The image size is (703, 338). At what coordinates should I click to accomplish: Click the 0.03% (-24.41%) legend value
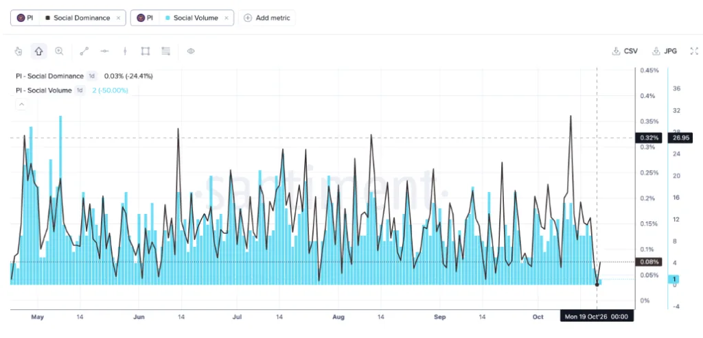(x=128, y=76)
